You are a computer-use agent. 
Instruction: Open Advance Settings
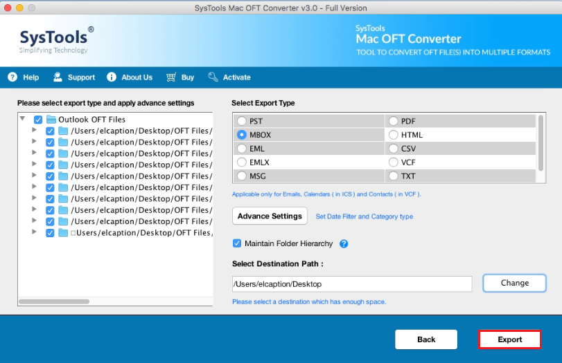(x=270, y=216)
